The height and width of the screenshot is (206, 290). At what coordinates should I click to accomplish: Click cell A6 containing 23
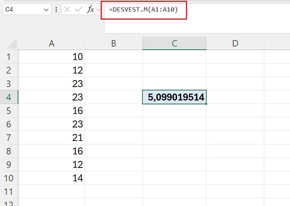point(51,124)
